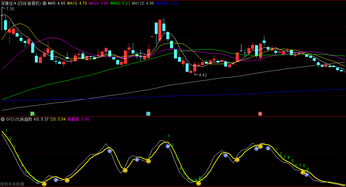This screenshot has height=187, width=346.
Task: Click the D0: 5.94 value
Action: pos(58,119)
